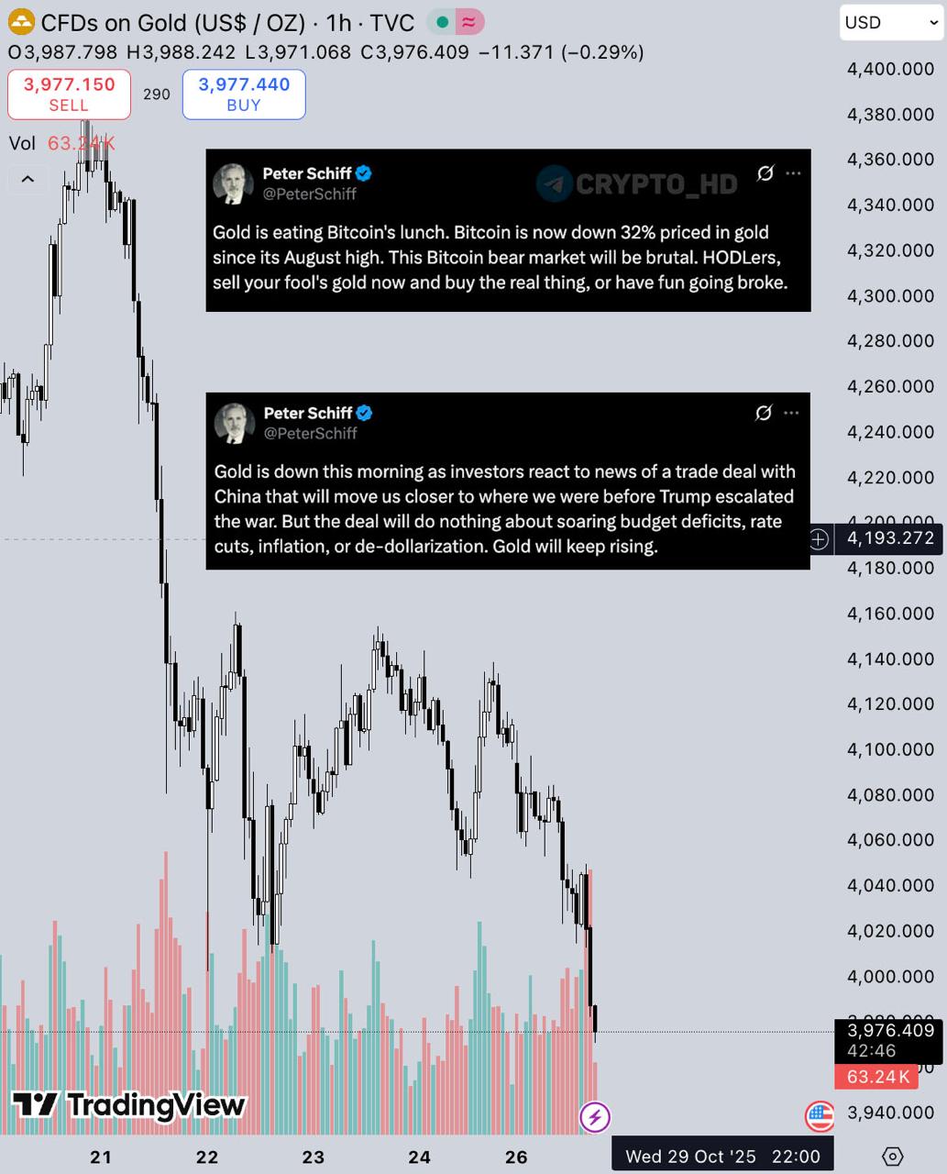Screen dimensions: 947x1174
Task: Click the purple lightning bolt icon
Action: 596,1116
